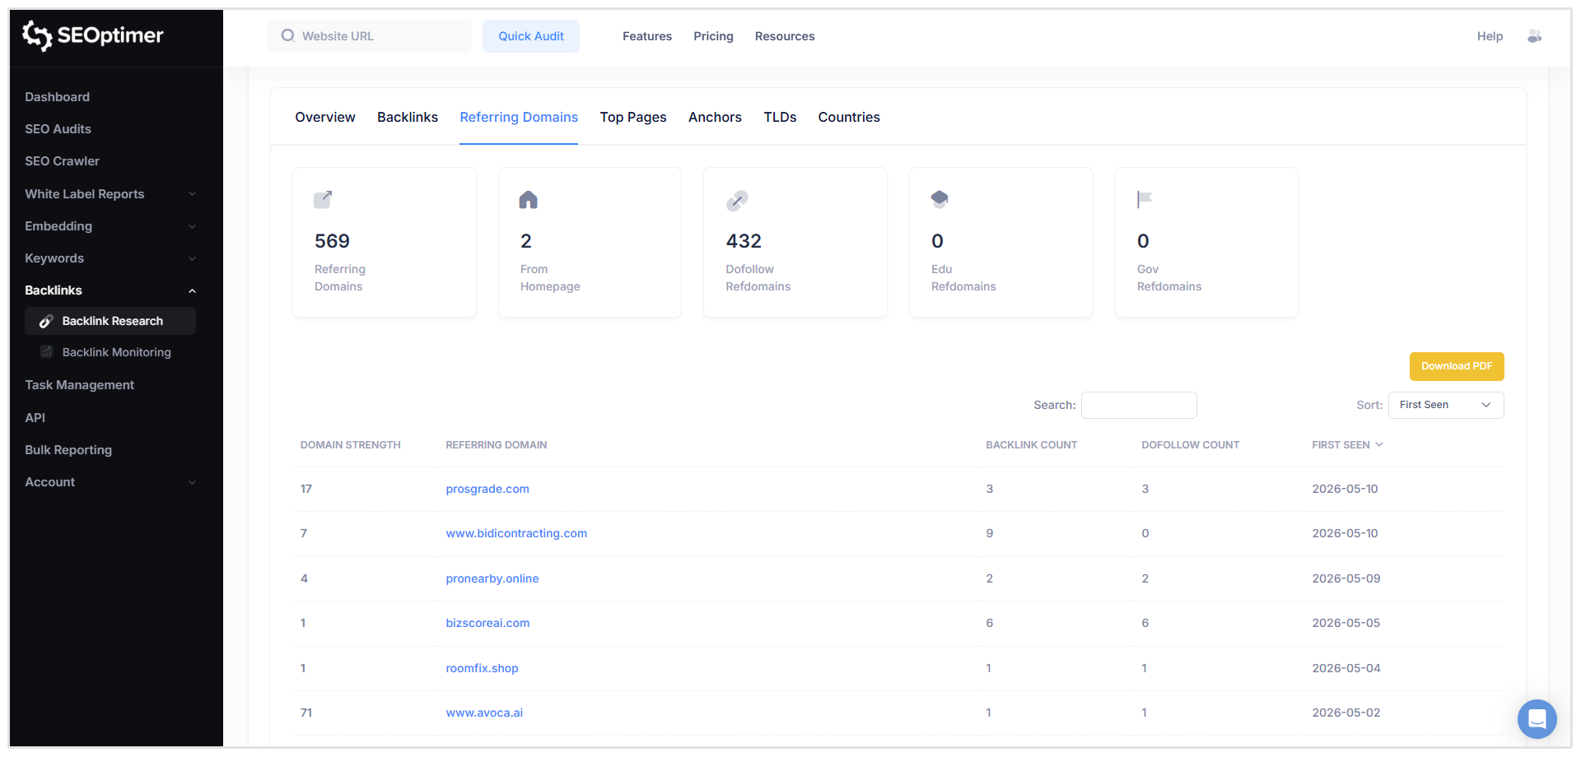Sort the table by First Seen column
1581x757 pixels.
click(x=1347, y=445)
